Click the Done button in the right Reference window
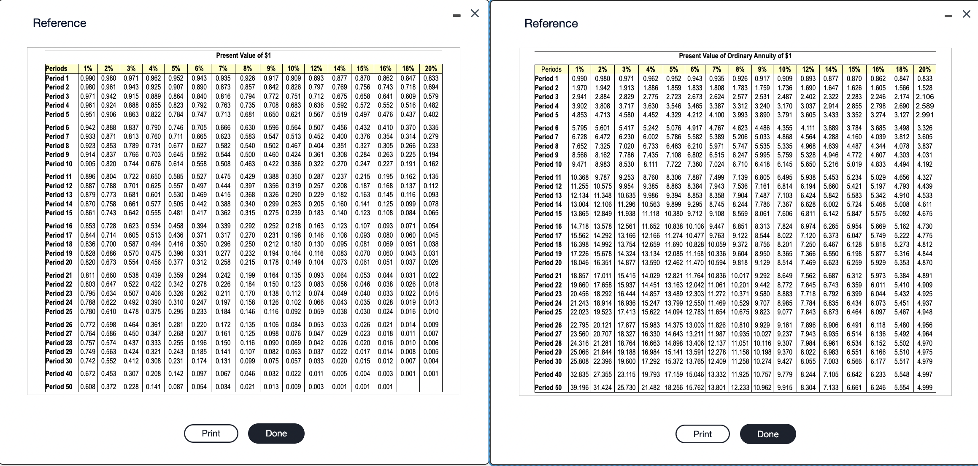 click(x=767, y=433)
